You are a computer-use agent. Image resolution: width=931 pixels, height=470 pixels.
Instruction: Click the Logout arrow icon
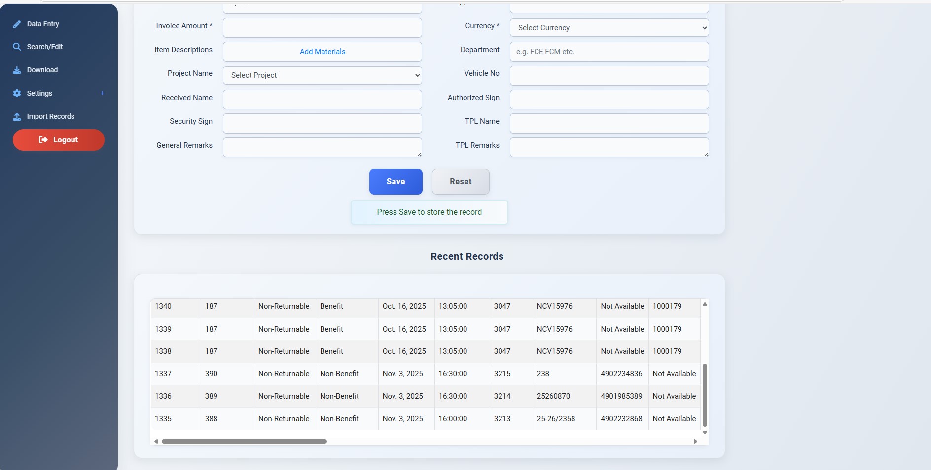[43, 140]
